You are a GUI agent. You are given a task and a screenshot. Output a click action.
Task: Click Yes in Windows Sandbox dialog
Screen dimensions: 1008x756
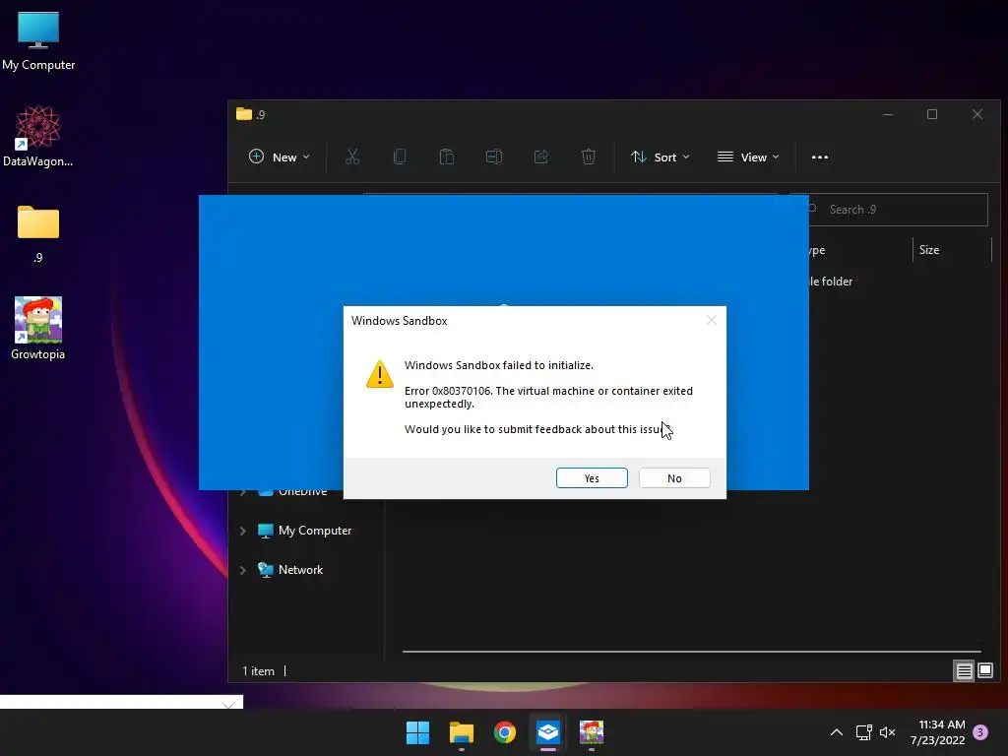click(592, 478)
